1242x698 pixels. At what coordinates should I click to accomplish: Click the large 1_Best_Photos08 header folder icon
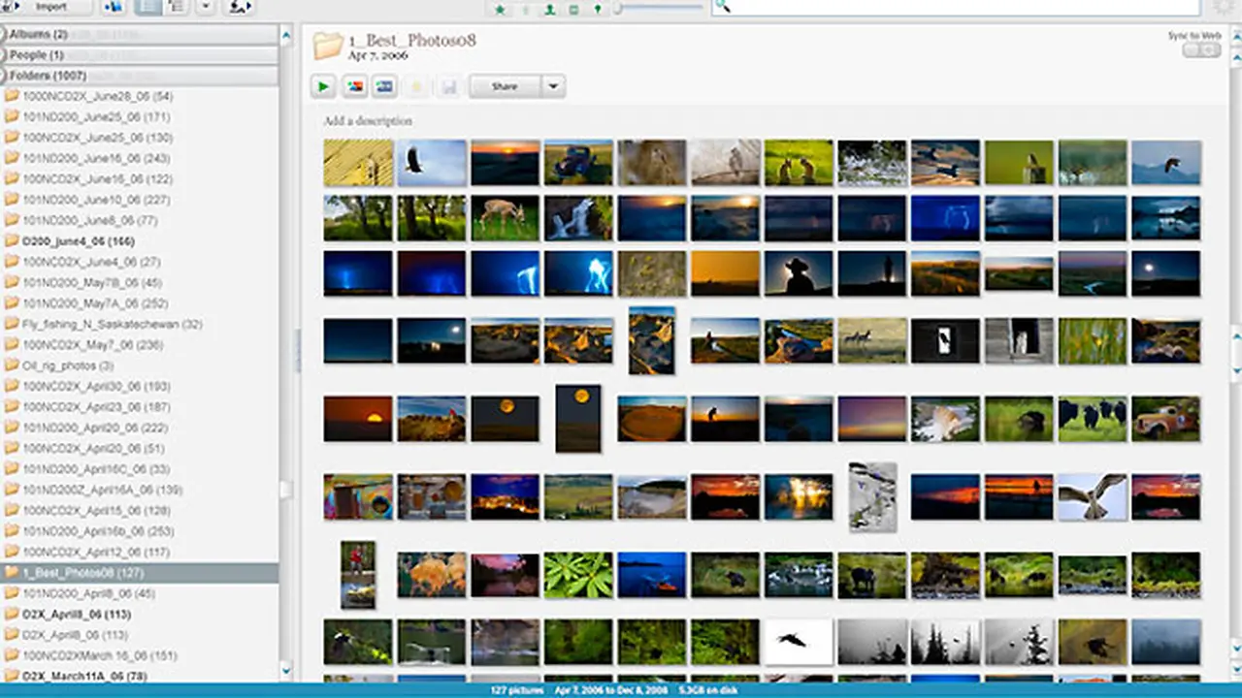tap(328, 46)
